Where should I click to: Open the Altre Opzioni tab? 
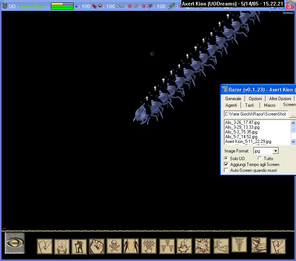(280, 98)
